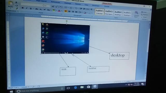This screenshot has width=166, height=93.
Task: Switch to the Developer tab
Action: 96,6
